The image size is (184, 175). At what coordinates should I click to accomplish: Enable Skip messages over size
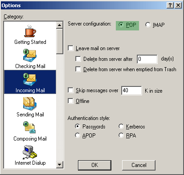pos(70,90)
